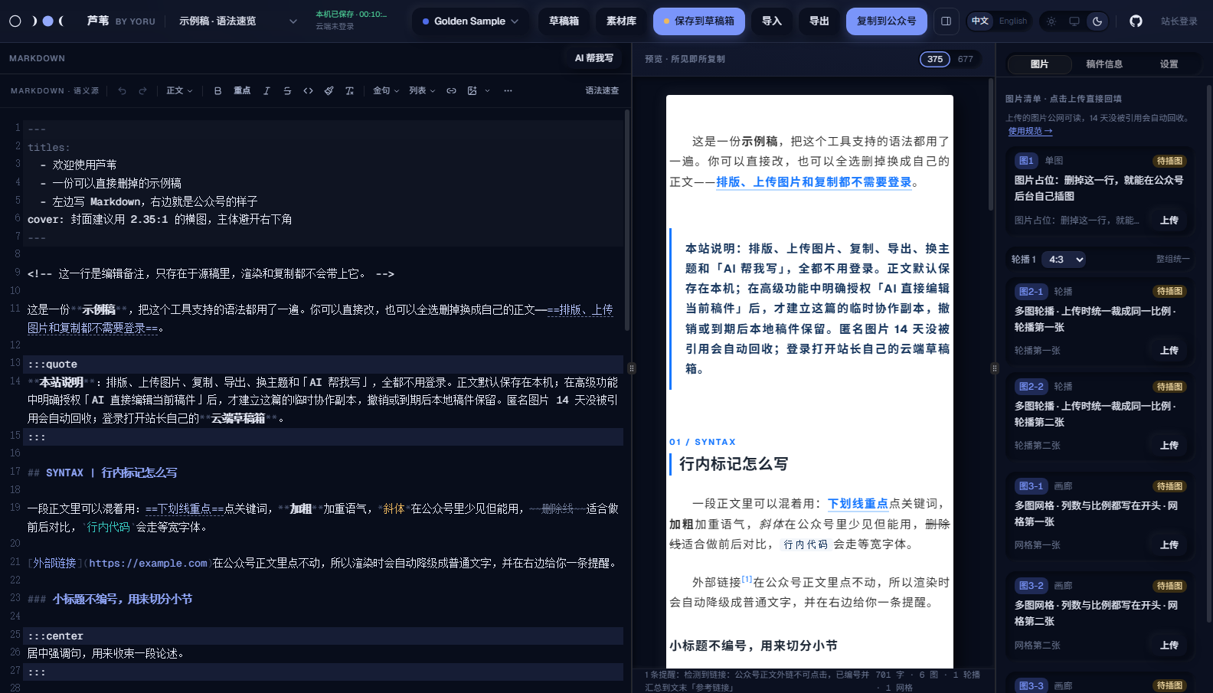Toggle the side panel layout icon
Screen dimensions: 1213x693
[x=946, y=21]
